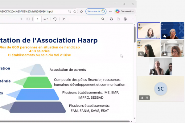Image resolution: width=185 pixels, height=123 pixels.
Task: Click the page number input field
Action: pyautogui.click(x=38, y=19)
